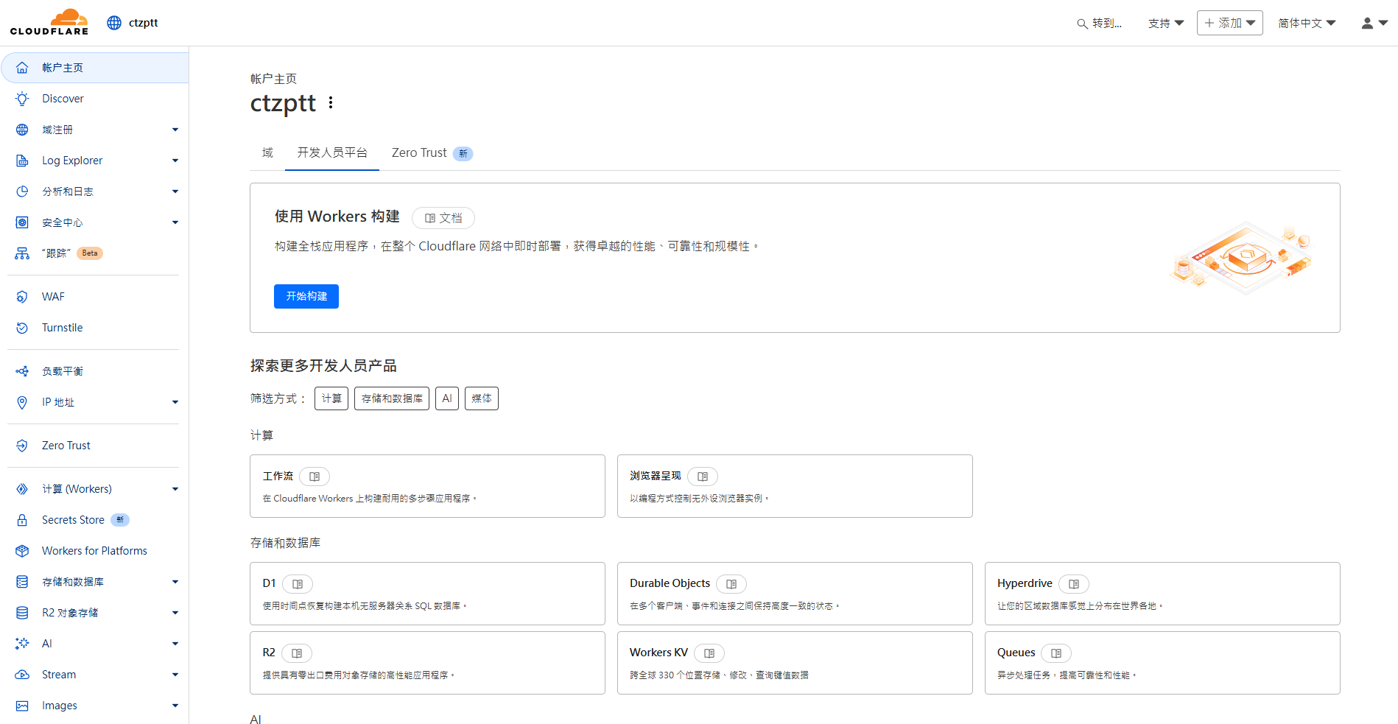Toggle the 计算 filter chip
The image size is (1398, 724).
point(331,398)
